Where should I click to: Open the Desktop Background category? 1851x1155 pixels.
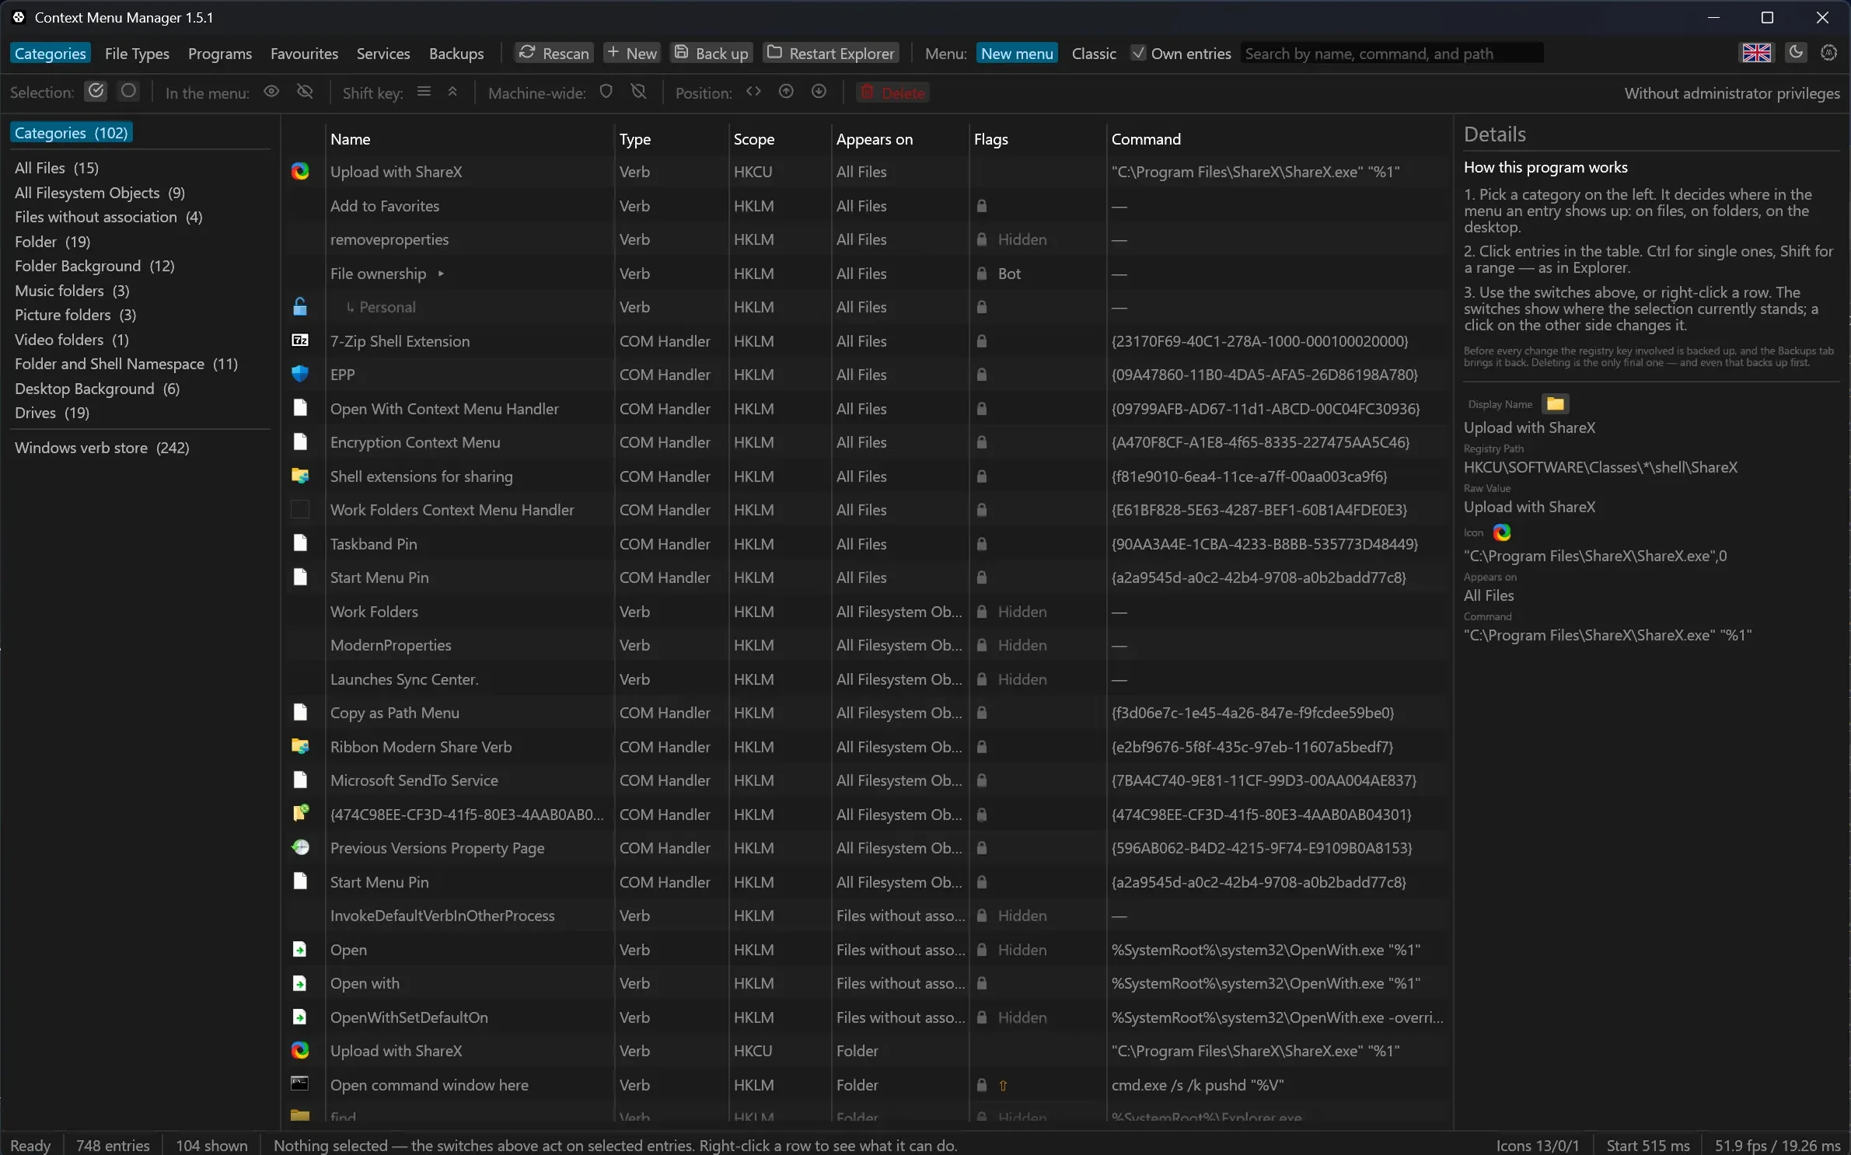click(97, 389)
